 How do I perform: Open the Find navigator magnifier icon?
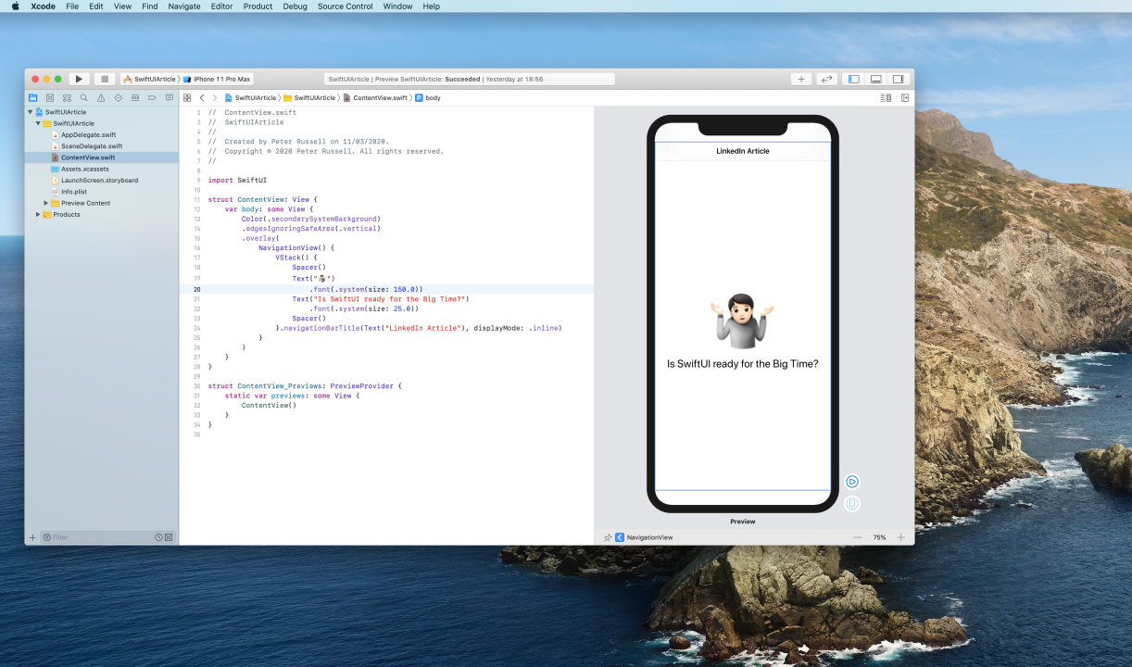click(x=83, y=97)
